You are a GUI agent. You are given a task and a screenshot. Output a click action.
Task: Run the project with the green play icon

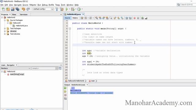point(67,9)
